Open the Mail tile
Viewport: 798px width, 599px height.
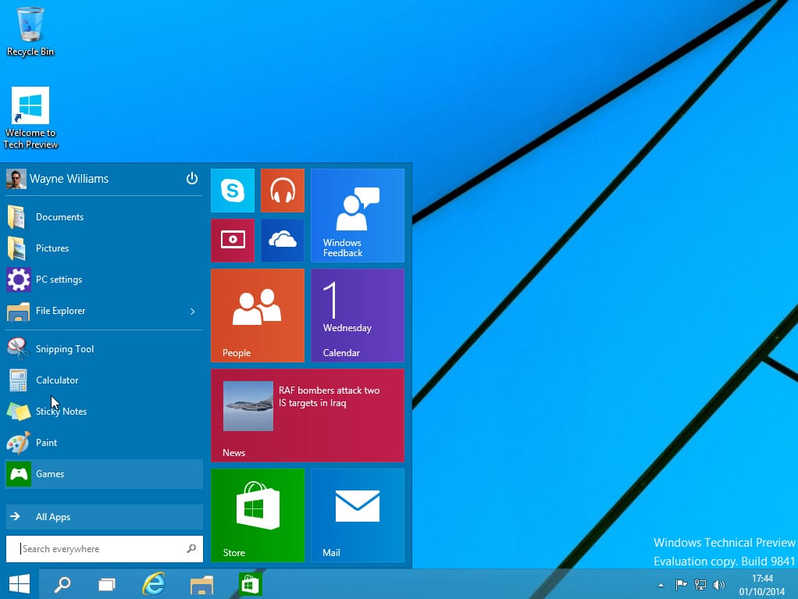[357, 515]
